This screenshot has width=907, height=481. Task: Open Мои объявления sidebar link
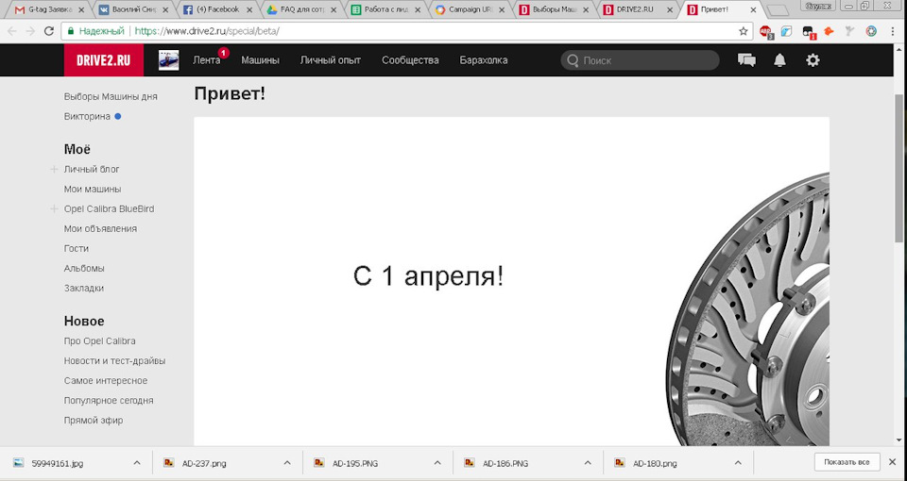click(100, 228)
